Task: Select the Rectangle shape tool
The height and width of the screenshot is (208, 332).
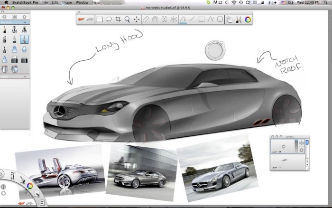Action: [202, 19]
